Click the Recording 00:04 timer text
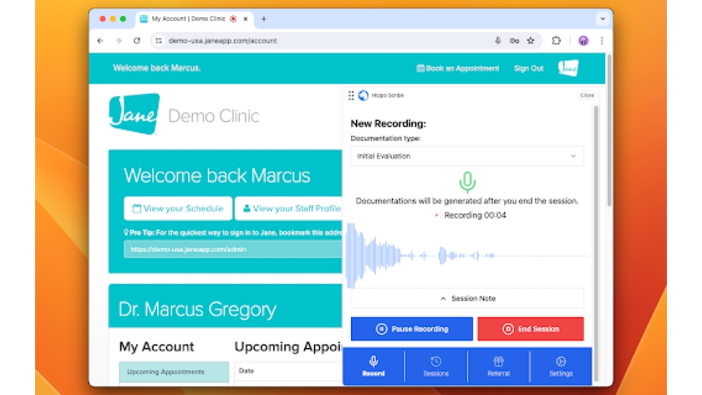This screenshot has height=395, width=702. (475, 215)
